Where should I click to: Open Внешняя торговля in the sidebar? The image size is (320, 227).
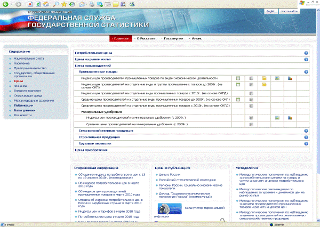click(27, 91)
